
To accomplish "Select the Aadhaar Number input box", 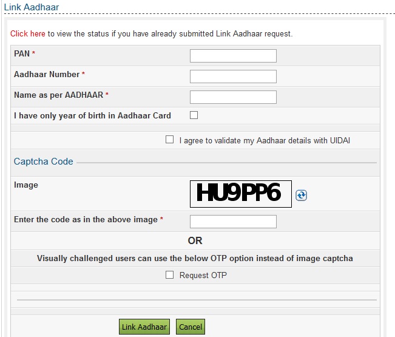I will [x=233, y=77].
